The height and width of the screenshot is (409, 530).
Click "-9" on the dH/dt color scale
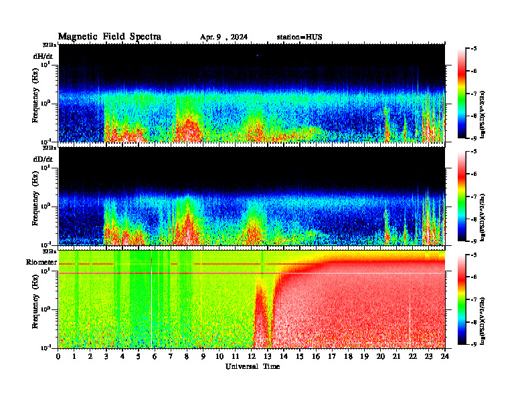474,138
